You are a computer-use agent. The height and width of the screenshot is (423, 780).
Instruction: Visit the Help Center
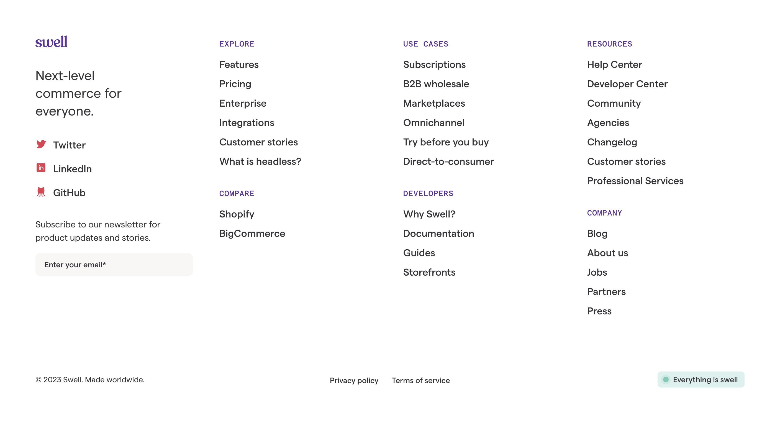[x=614, y=65]
